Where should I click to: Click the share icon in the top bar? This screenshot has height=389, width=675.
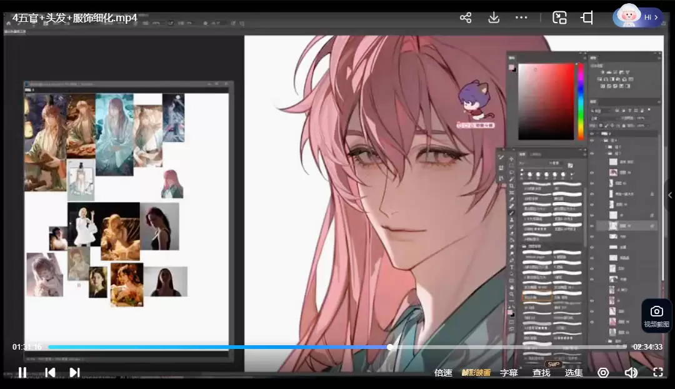click(x=466, y=18)
